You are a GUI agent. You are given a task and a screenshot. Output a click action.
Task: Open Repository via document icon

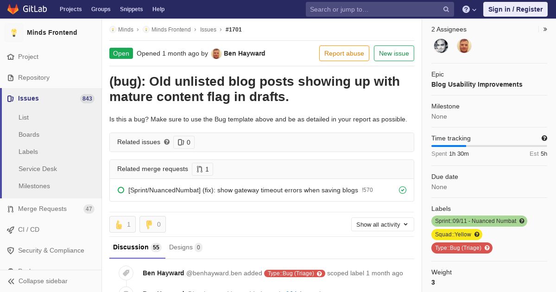tap(11, 78)
